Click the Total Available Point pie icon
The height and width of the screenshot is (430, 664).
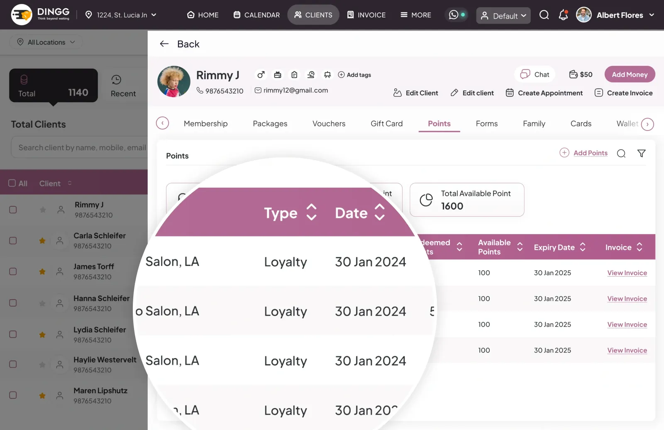click(426, 200)
